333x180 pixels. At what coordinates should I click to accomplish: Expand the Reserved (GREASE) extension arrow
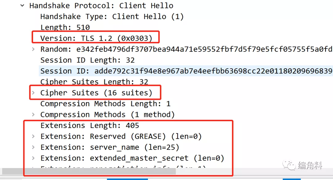pos(33,136)
